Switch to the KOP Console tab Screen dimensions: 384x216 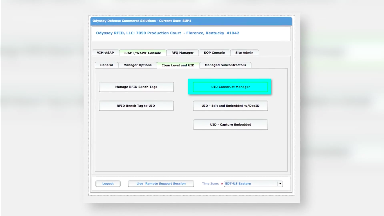(214, 53)
